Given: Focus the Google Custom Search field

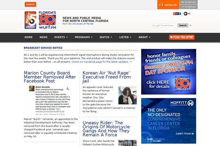Looking at the screenshot, I should [165, 26].
